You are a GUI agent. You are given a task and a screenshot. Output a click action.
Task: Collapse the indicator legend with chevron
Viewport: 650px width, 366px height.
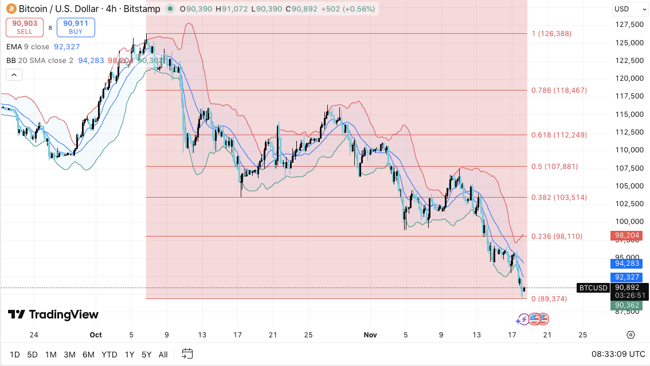14,75
